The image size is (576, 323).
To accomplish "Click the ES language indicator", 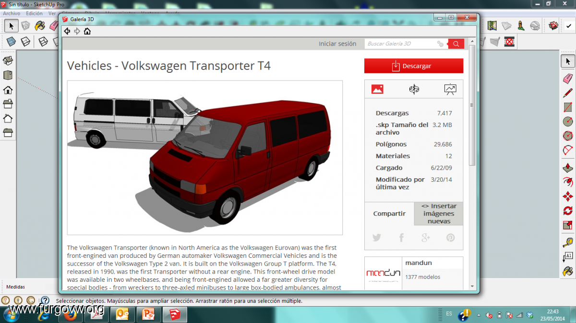I will tap(449, 313).
